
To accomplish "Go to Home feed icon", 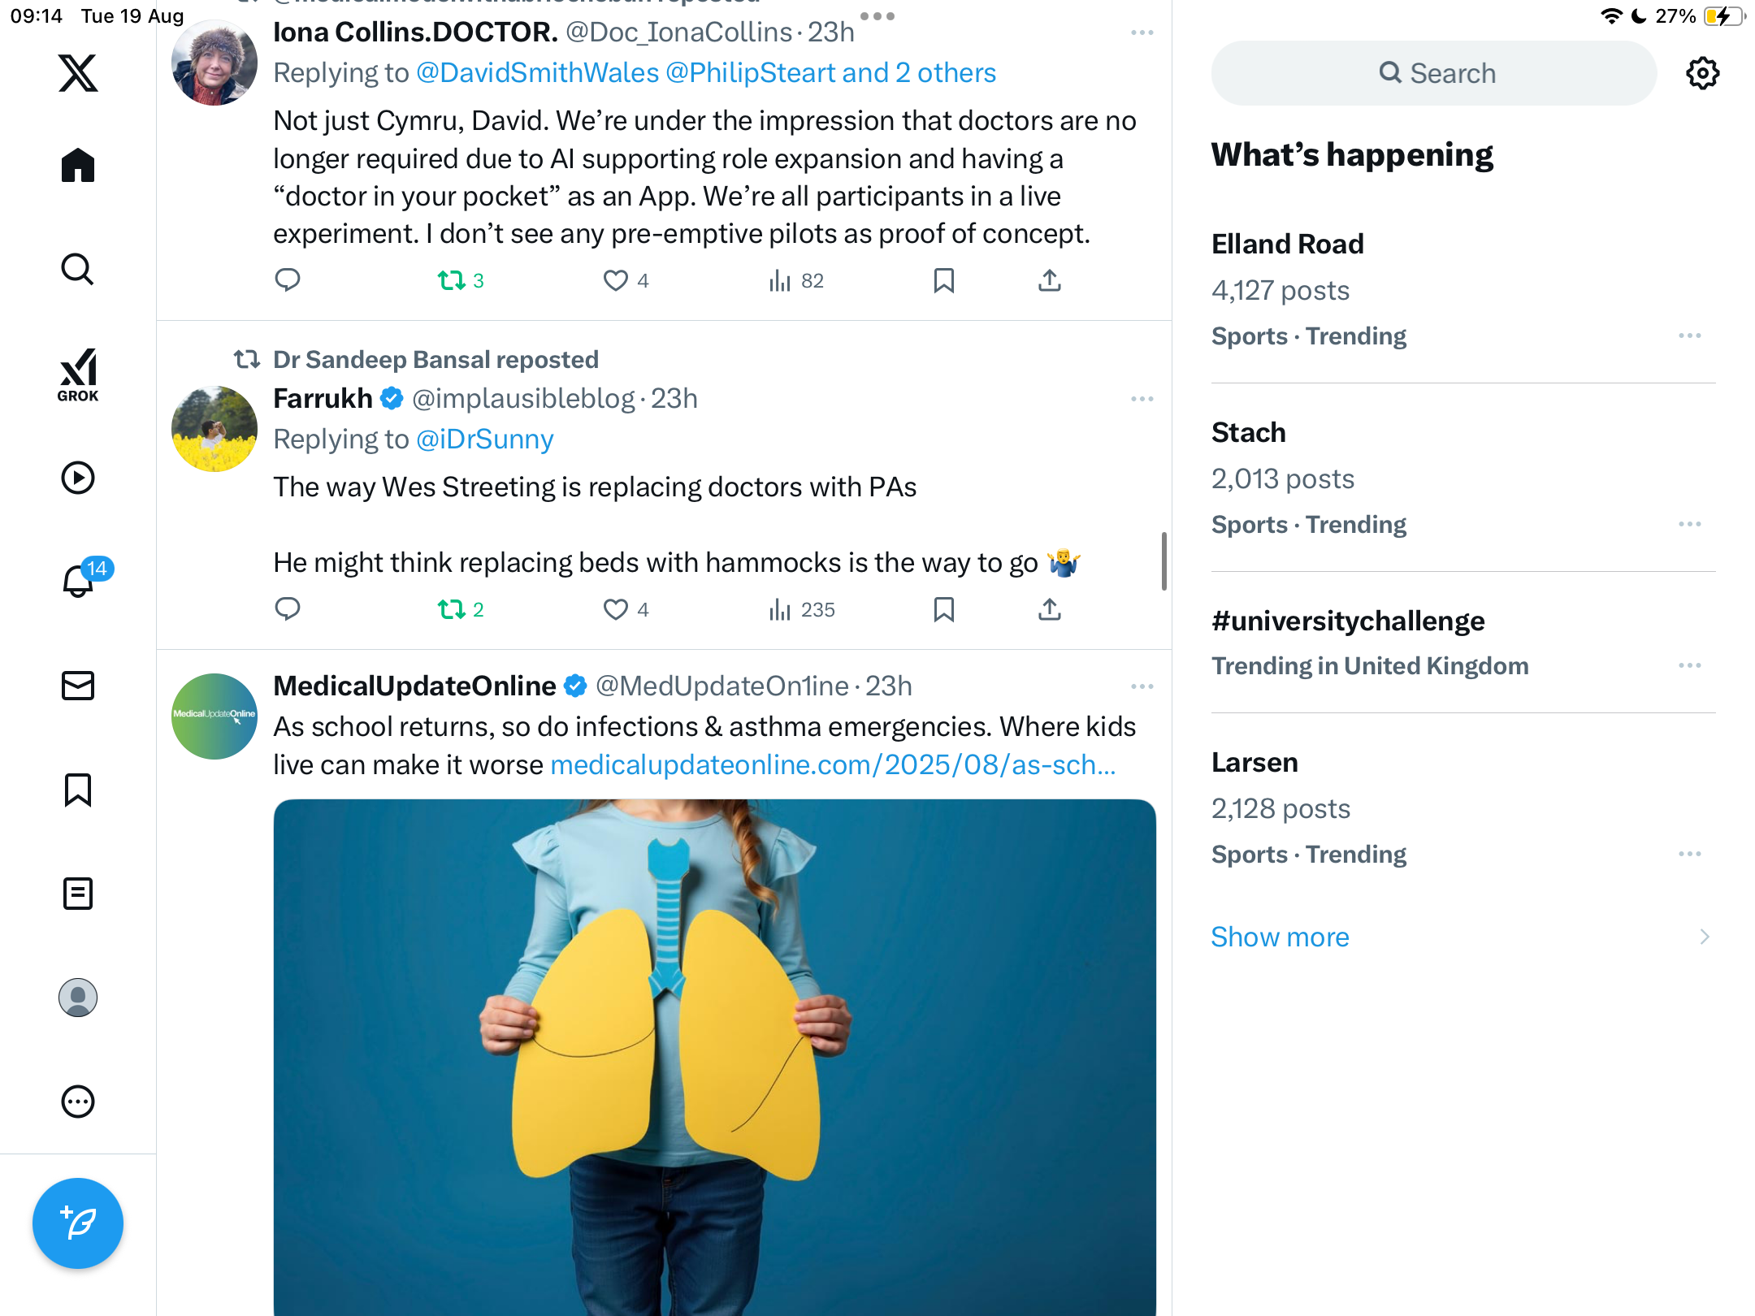I will (78, 166).
